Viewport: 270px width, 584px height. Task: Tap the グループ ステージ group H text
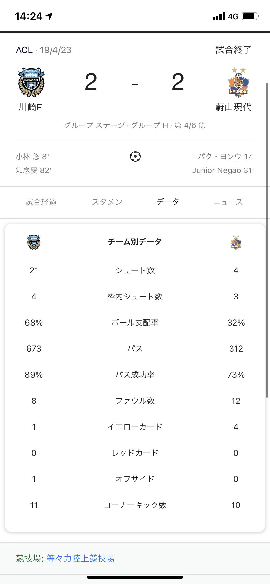click(x=135, y=125)
